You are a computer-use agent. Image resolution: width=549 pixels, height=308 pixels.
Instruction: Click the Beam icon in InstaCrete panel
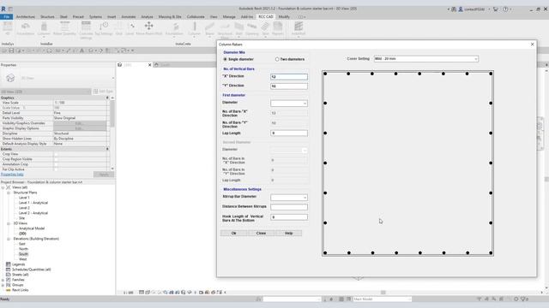tap(209, 27)
